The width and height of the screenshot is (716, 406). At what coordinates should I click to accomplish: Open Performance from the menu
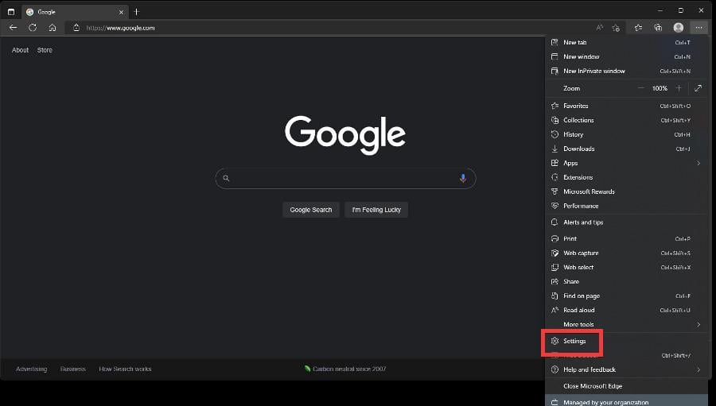click(x=626, y=207)
